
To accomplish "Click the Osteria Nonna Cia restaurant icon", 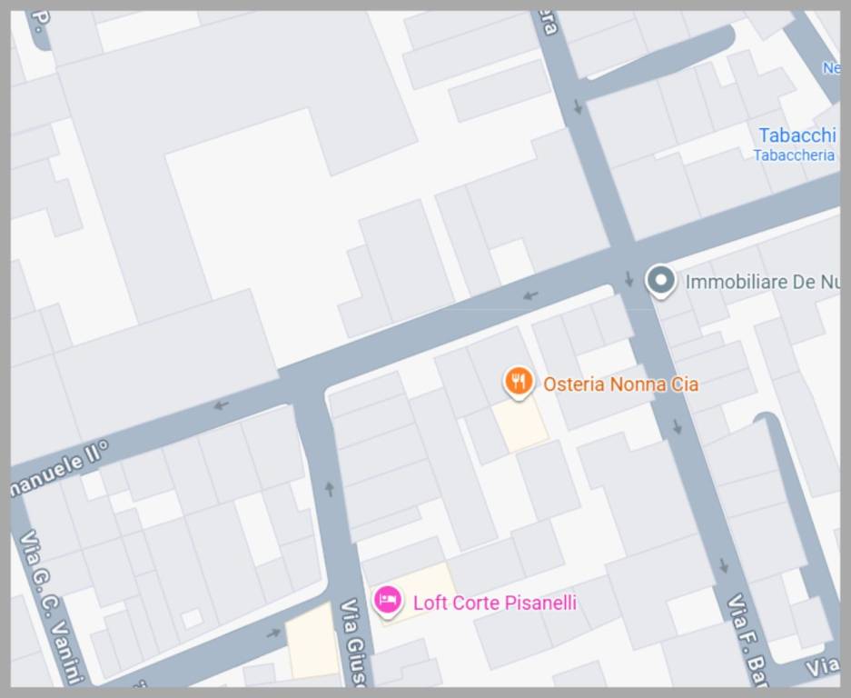I will coord(519,382).
